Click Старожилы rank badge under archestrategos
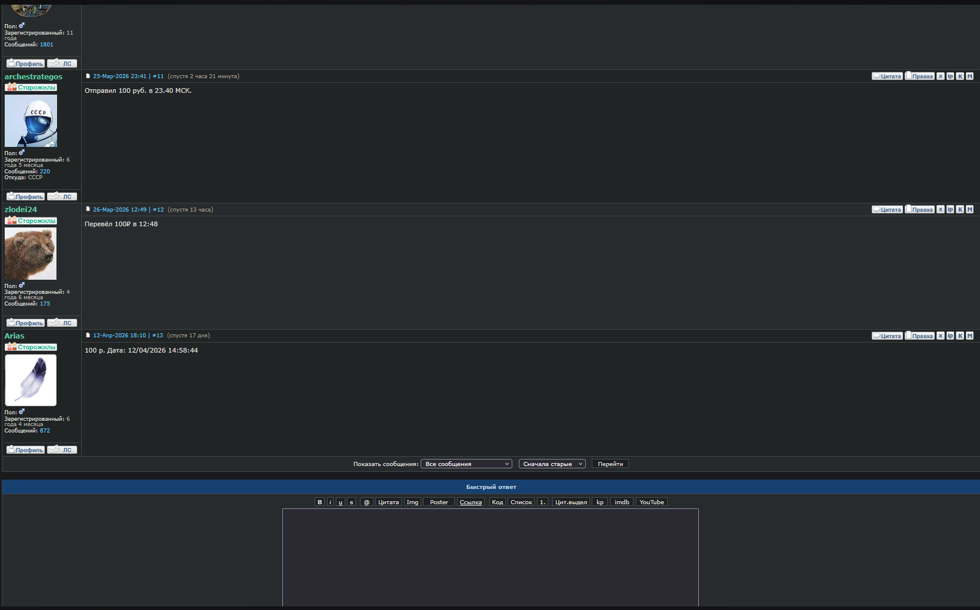 tap(31, 88)
